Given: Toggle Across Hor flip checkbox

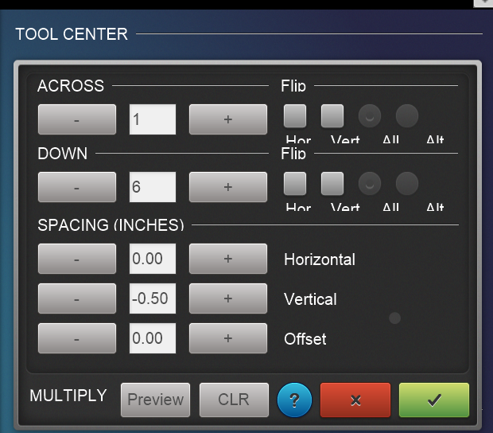Looking at the screenshot, I should (x=295, y=116).
